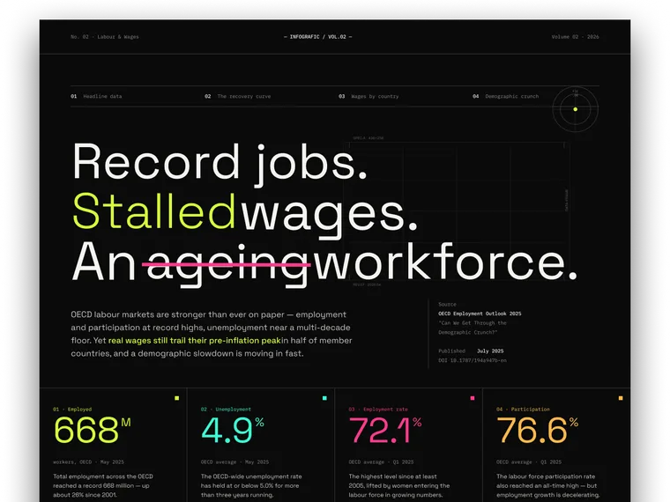This screenshot has height=502, width=670.
Task: Click the '04 · Participation' card label
Action: point(523,410)
